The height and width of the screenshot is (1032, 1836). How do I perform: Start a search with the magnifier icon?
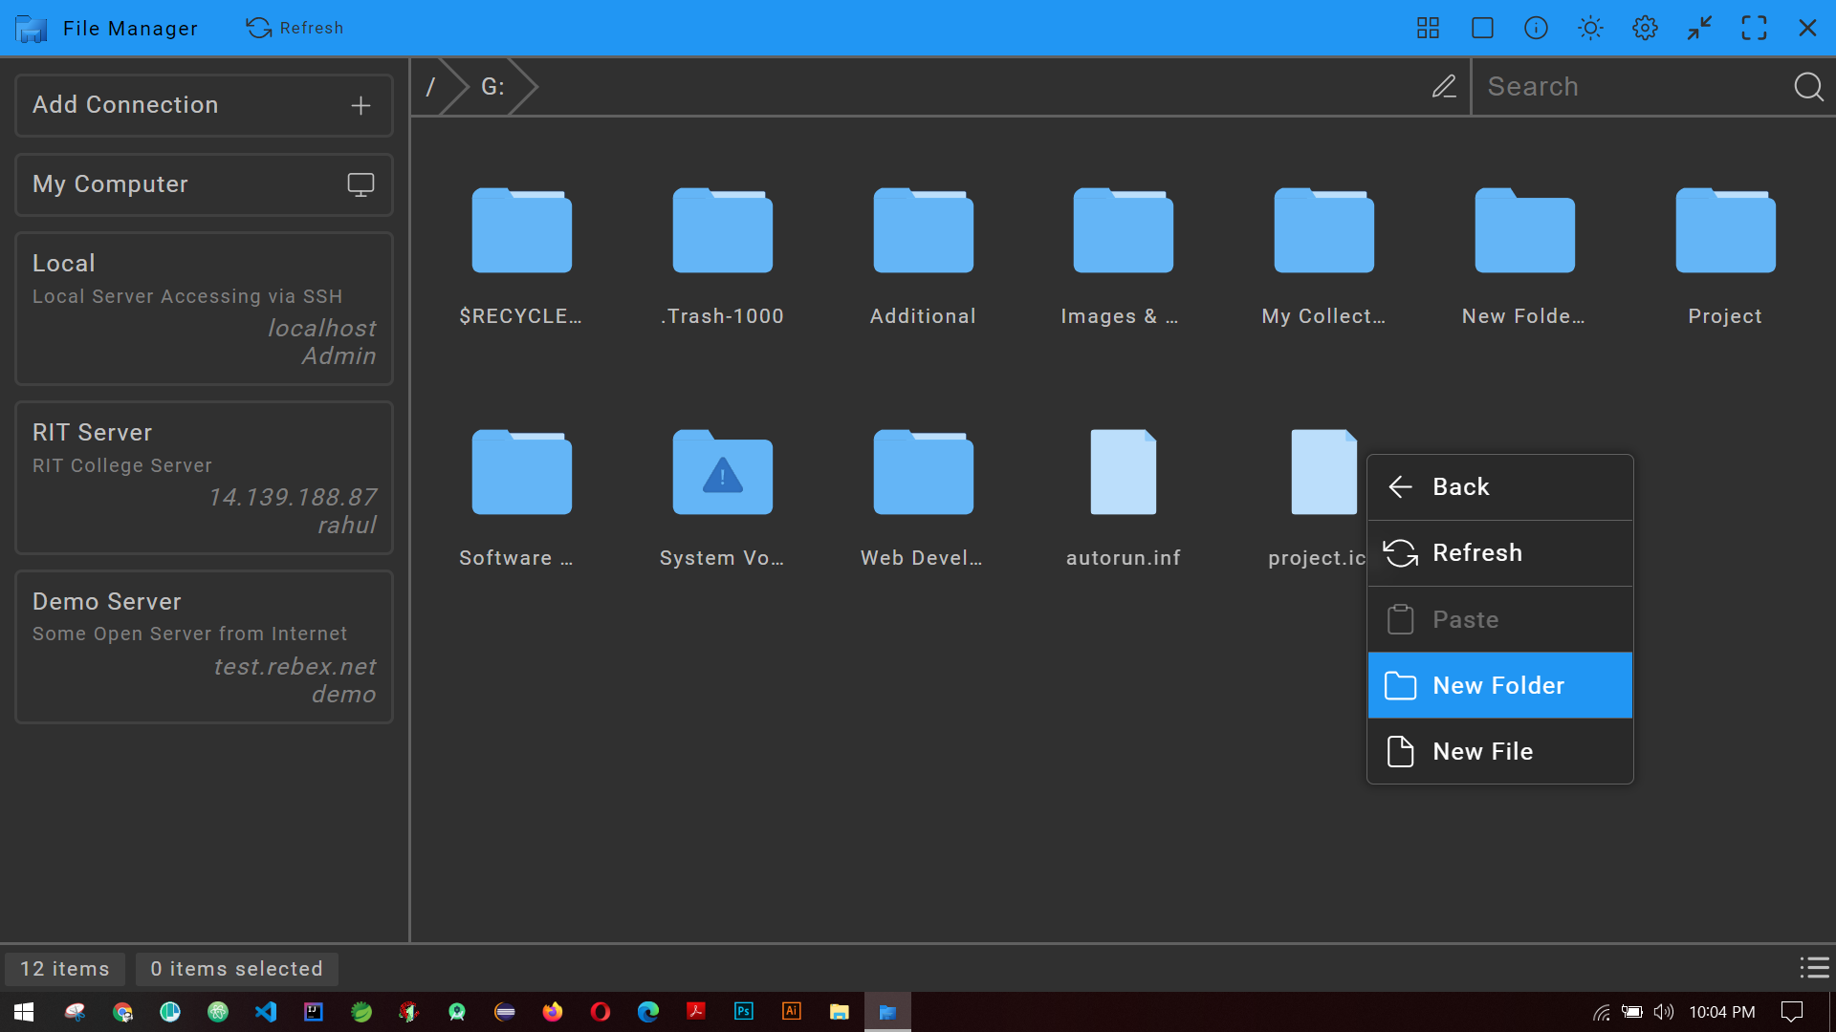tap(1808, 86)
